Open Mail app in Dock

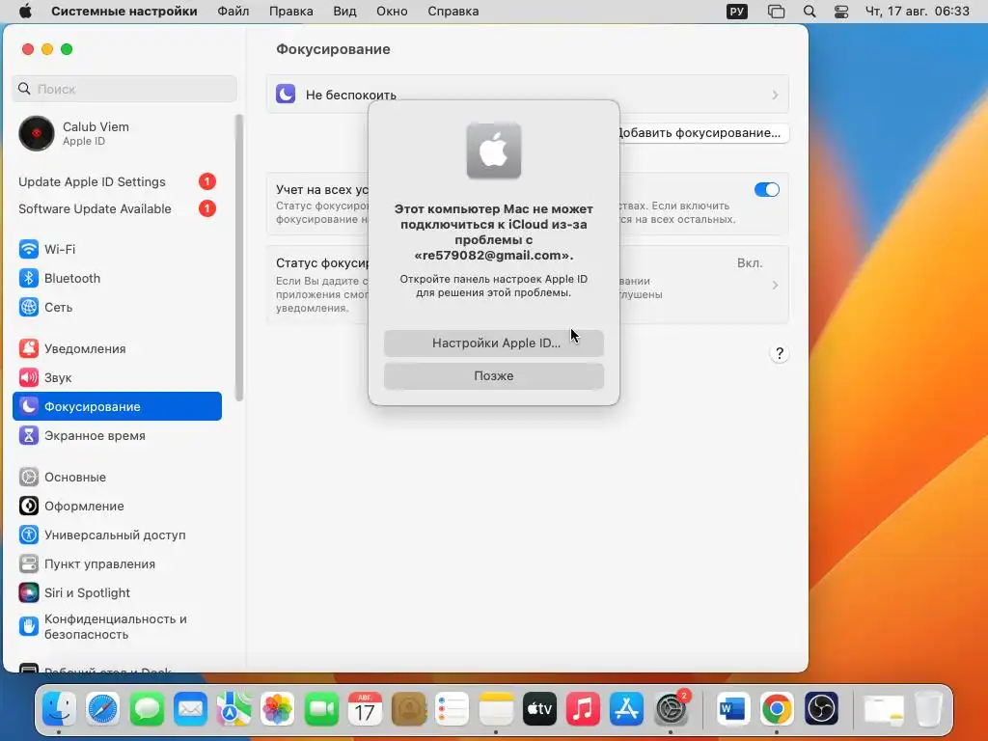[x=190, y=709]
